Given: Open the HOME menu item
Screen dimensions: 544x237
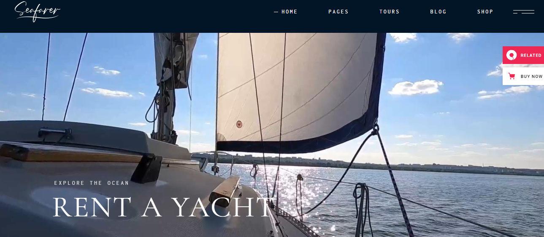Looking at the screenshot, I should point(290,12).
